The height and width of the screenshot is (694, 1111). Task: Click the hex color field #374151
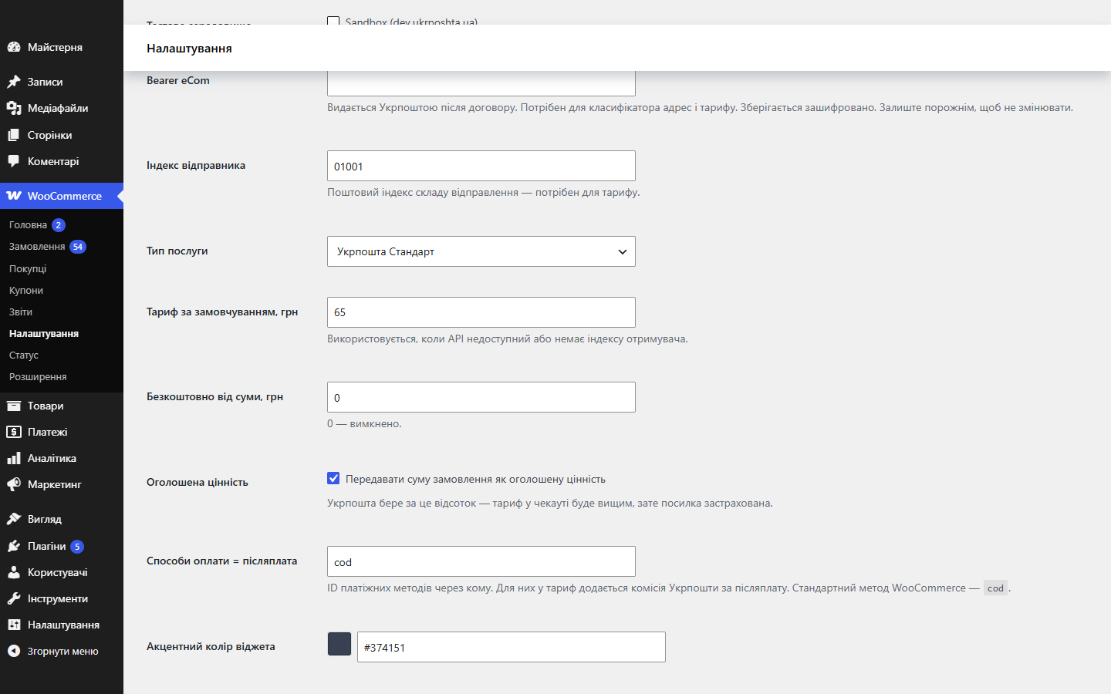point(512,647)
